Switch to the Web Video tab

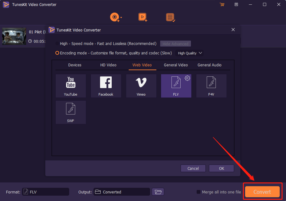click(142, 65)
